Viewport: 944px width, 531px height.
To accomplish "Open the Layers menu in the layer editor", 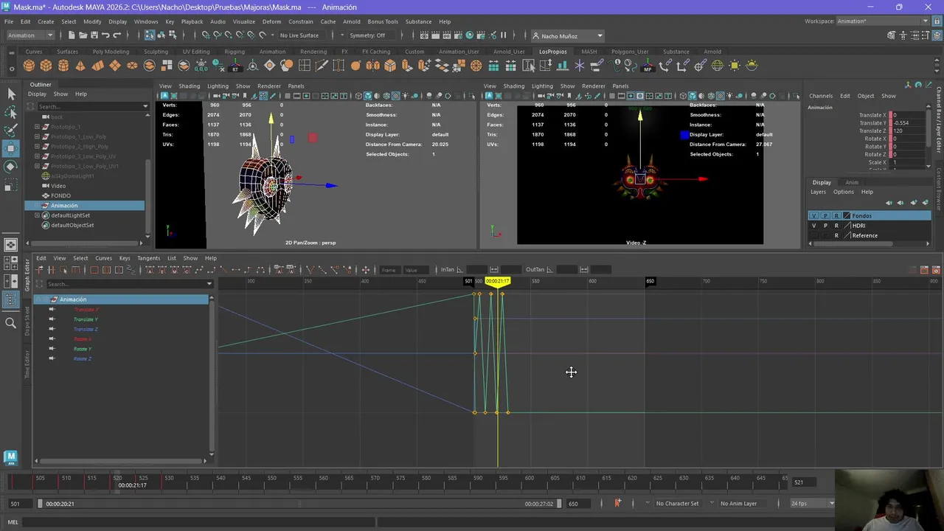I will coord(819,192).
